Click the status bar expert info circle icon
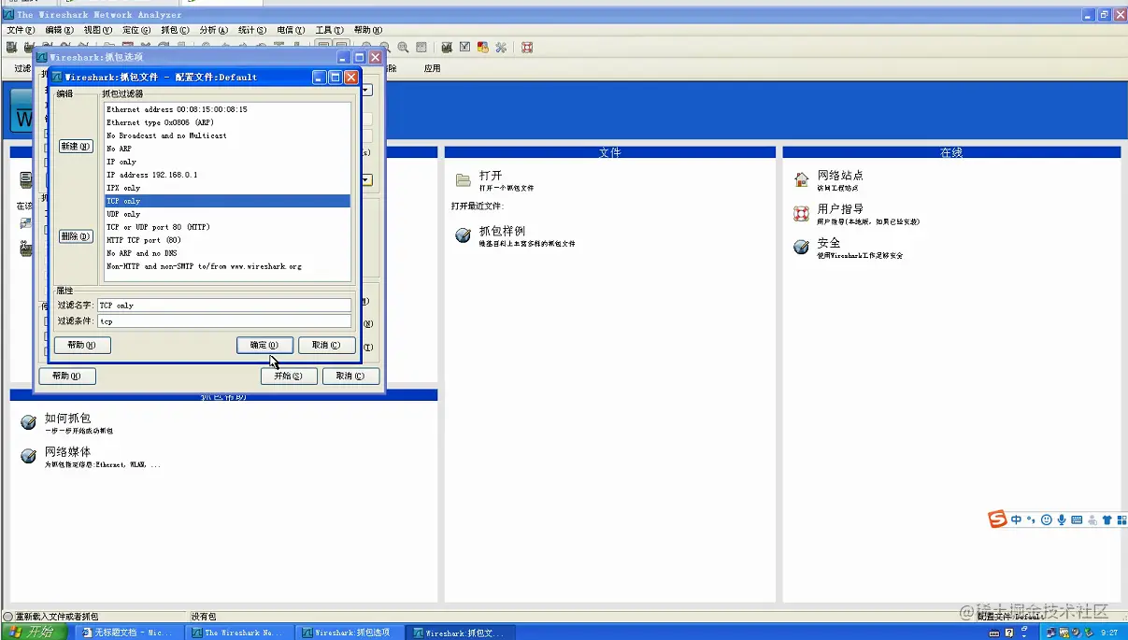 click(8, 617)
